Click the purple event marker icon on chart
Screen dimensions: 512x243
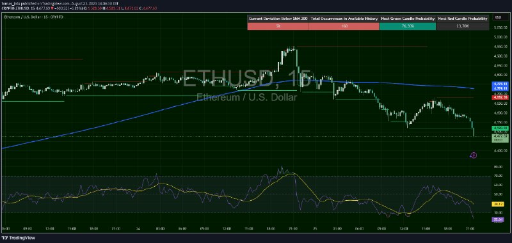pyautogui.click(x=474, y=155)
